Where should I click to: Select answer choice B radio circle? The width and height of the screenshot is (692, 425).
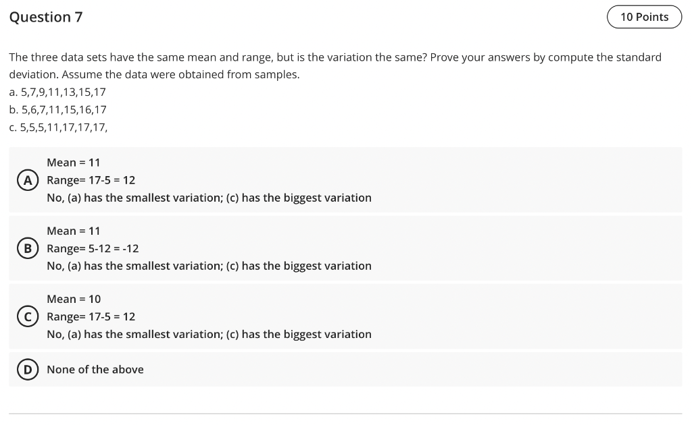point(28,248)
